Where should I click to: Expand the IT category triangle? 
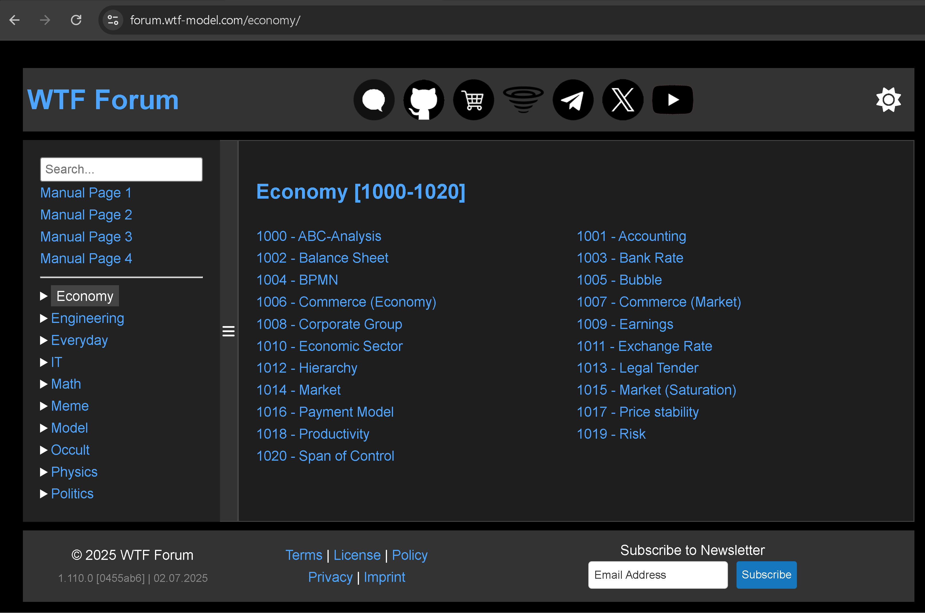click(43, 362)
